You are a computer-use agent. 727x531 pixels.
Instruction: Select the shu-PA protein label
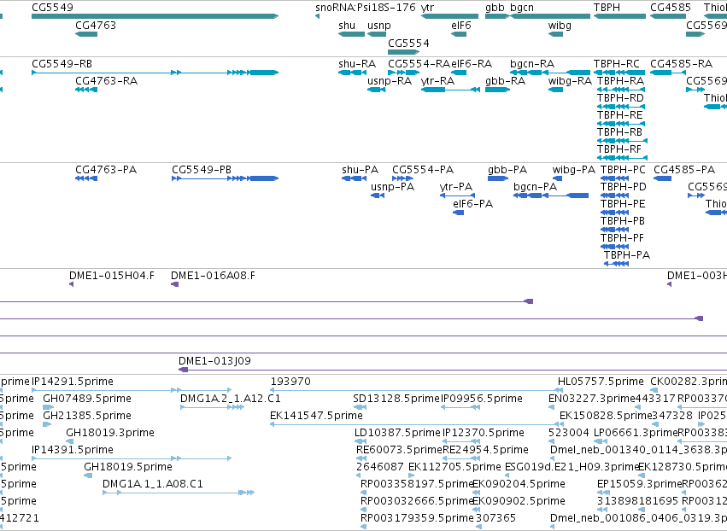[360, 170]
